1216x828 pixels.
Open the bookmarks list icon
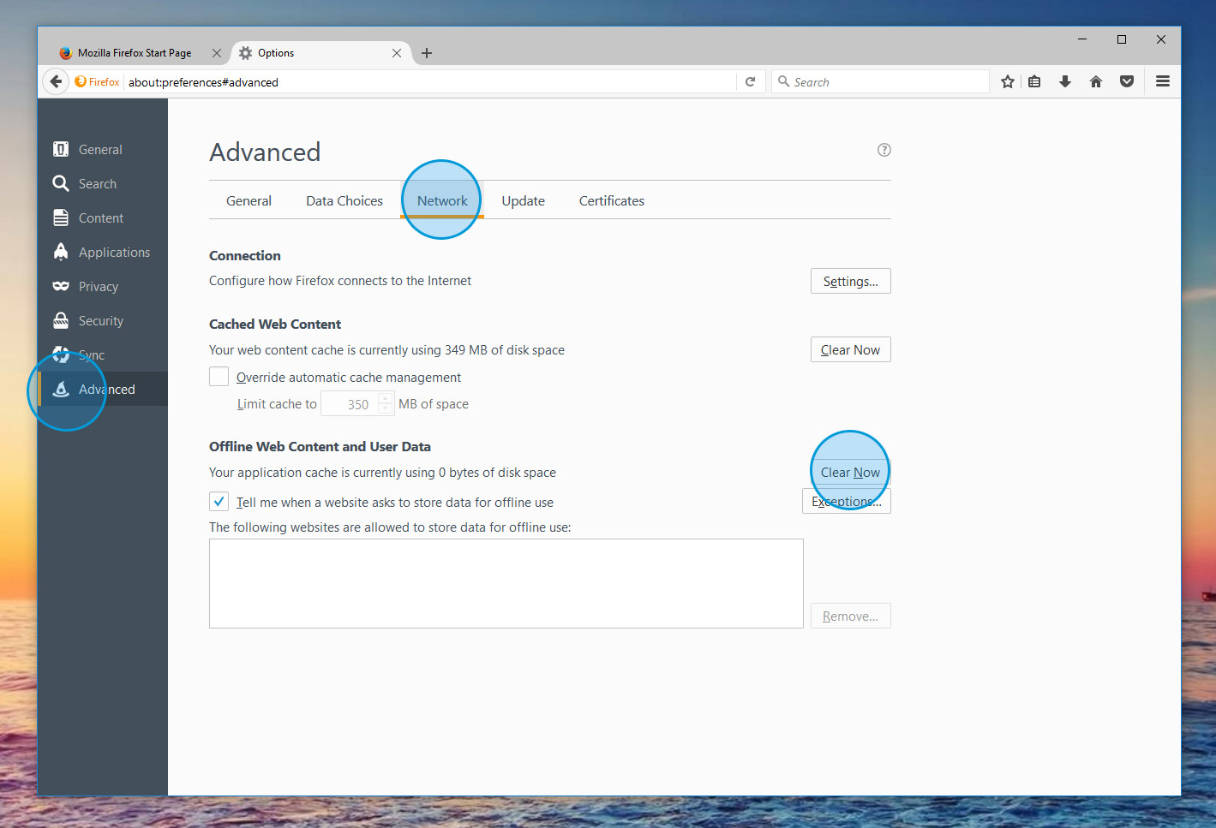(1034, 82)
